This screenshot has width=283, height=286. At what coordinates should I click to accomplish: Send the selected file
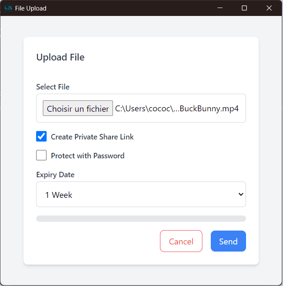[x=228, y=241]
